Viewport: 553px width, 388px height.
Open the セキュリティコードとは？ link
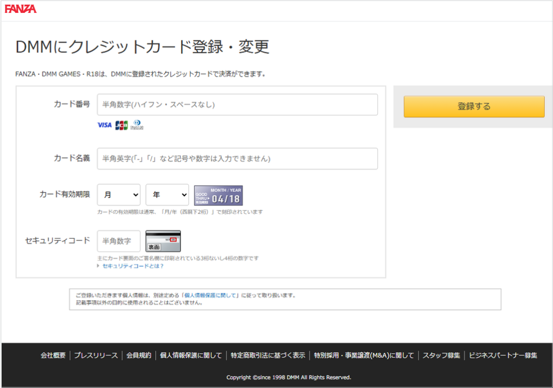point(133,266)
